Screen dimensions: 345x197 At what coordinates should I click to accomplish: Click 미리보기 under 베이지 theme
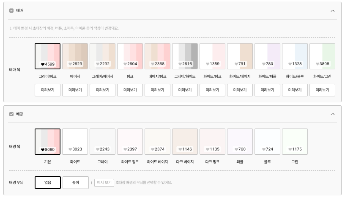tap(75, 90)
